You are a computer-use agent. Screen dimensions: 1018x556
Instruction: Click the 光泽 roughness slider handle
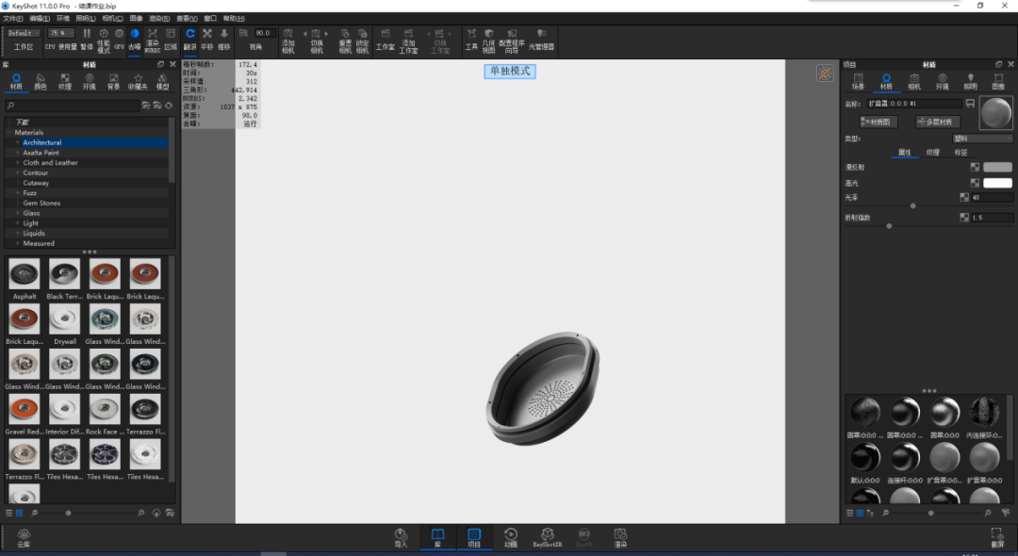[x=912, y=205]
